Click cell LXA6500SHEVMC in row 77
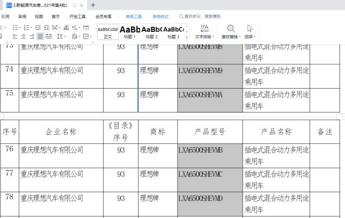 pos(210,180)
